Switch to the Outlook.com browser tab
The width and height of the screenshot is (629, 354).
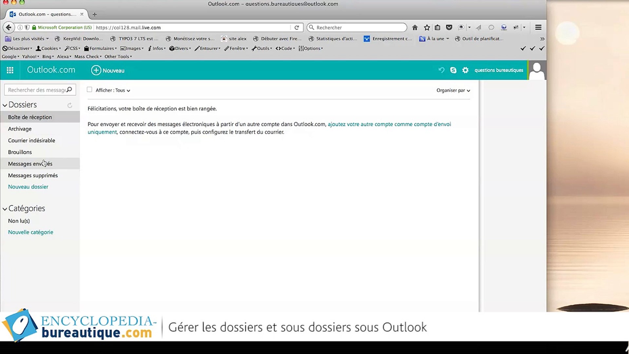(x=46, y=14)
